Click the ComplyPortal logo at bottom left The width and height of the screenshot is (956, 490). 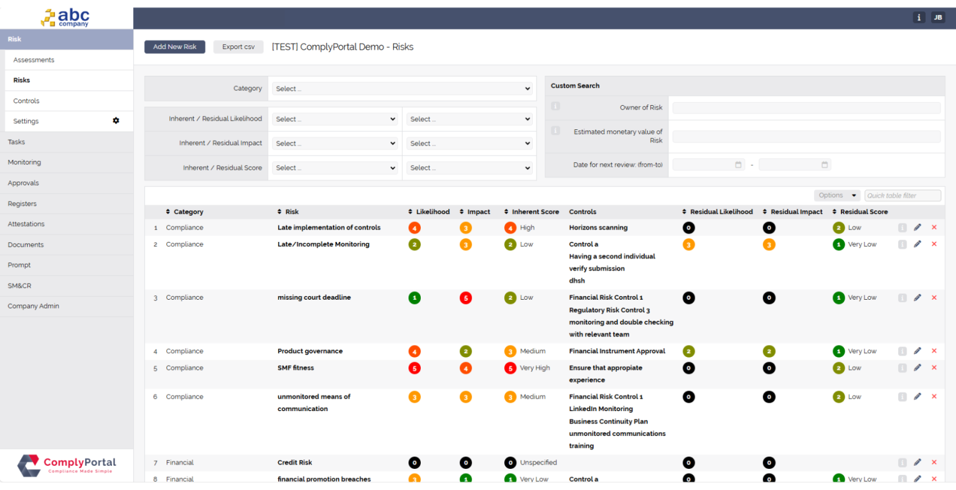click(67, 465)
